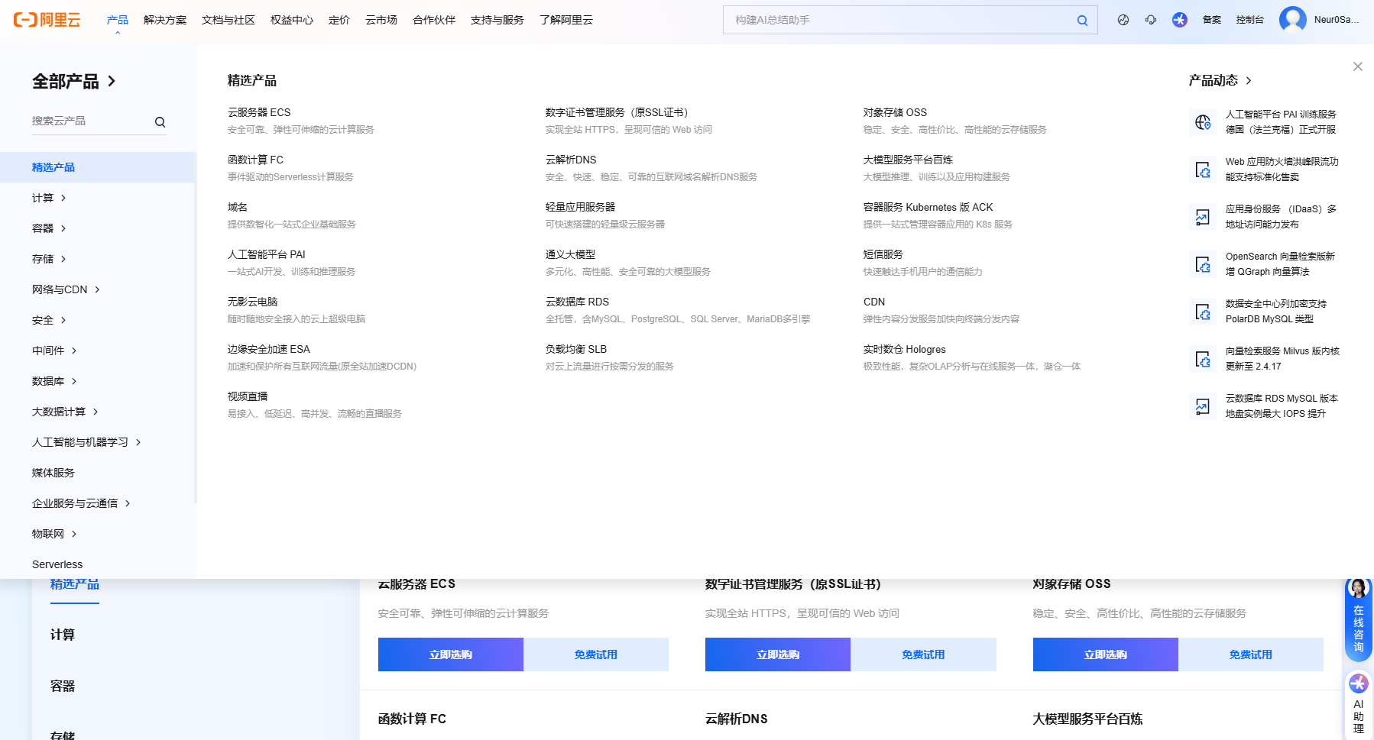The height and width of the screenshot is (740, 1374).
Task: Select 精选产品 in the sidebar
Action: tap(53, 167)
